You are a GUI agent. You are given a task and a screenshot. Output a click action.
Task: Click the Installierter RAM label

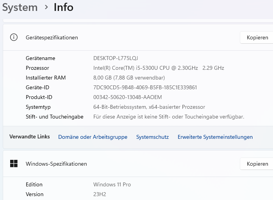pyautogui.click(x=46, y=78)
